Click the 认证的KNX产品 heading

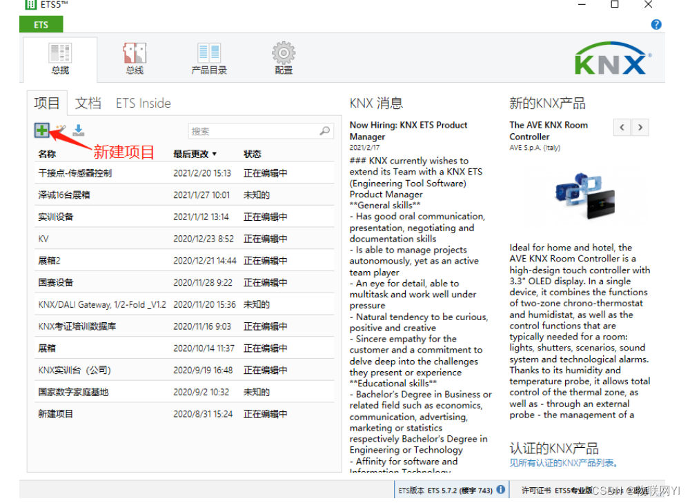pyautogui.click(x=554, y=448)
